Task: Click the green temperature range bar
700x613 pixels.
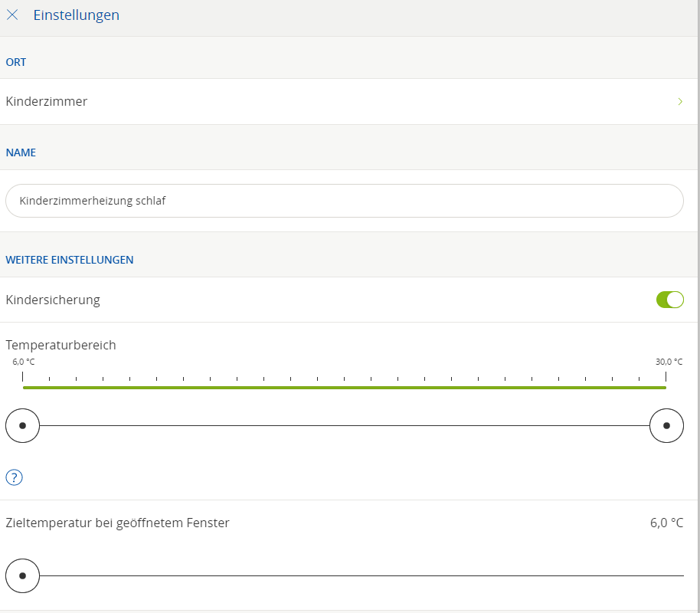Action: (345, 388)
